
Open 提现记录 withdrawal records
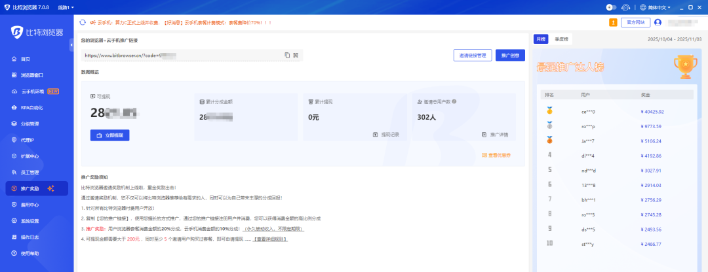click(x=386, y=135)
